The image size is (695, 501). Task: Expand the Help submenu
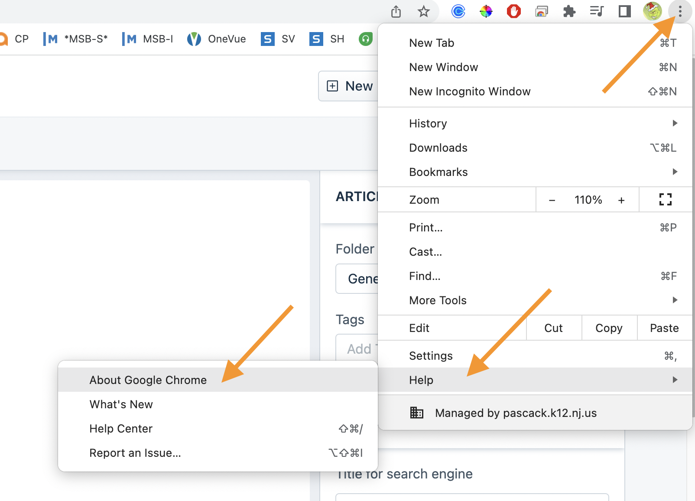pos(535,380)
